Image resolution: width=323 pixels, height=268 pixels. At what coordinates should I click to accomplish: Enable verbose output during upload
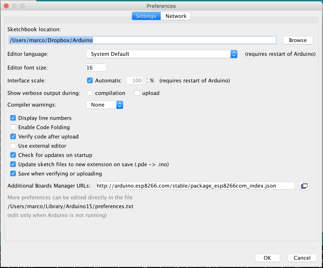[x=137, y=93]
